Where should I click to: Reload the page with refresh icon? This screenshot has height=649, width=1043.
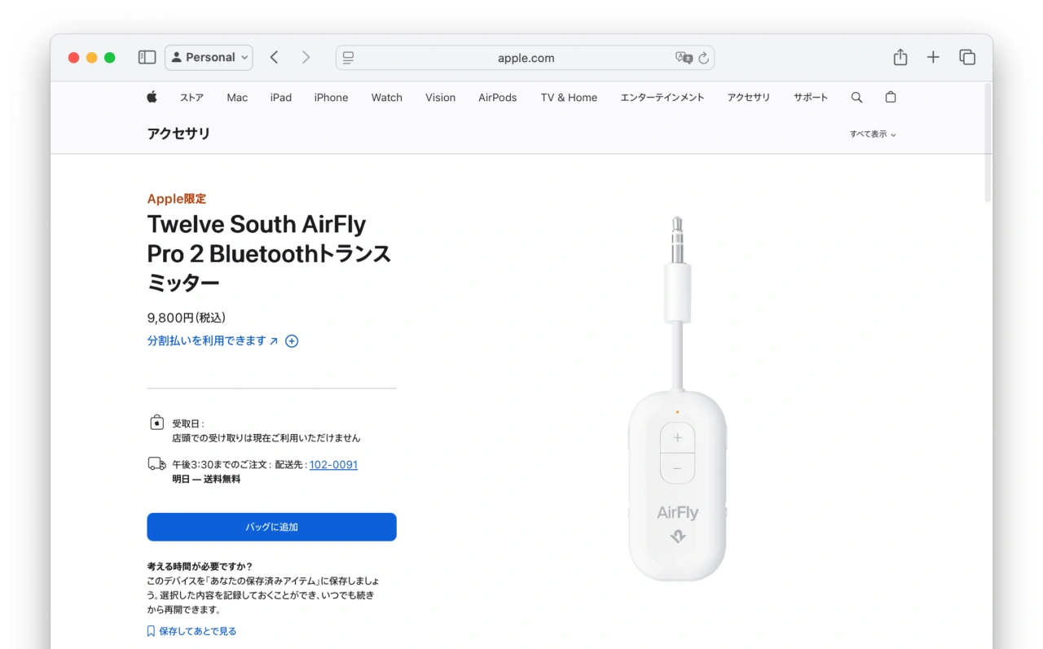(704, 58)
